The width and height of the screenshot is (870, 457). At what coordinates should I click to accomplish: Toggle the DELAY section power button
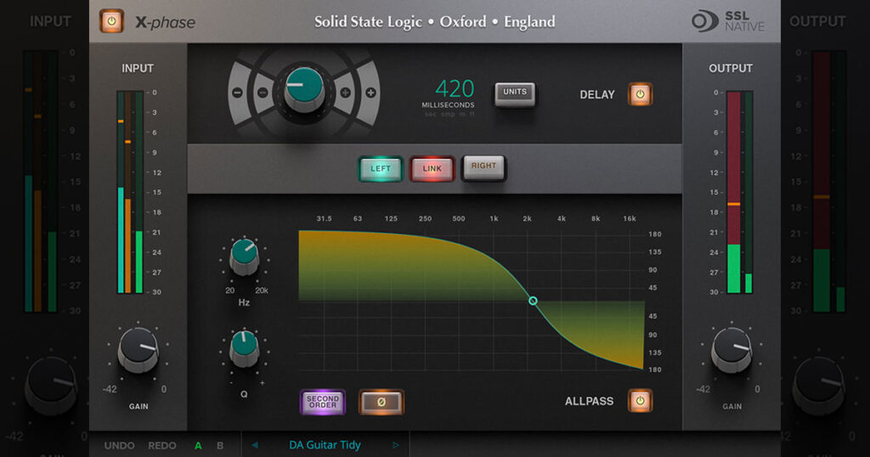pyautogui.click(x=640, y=94)
